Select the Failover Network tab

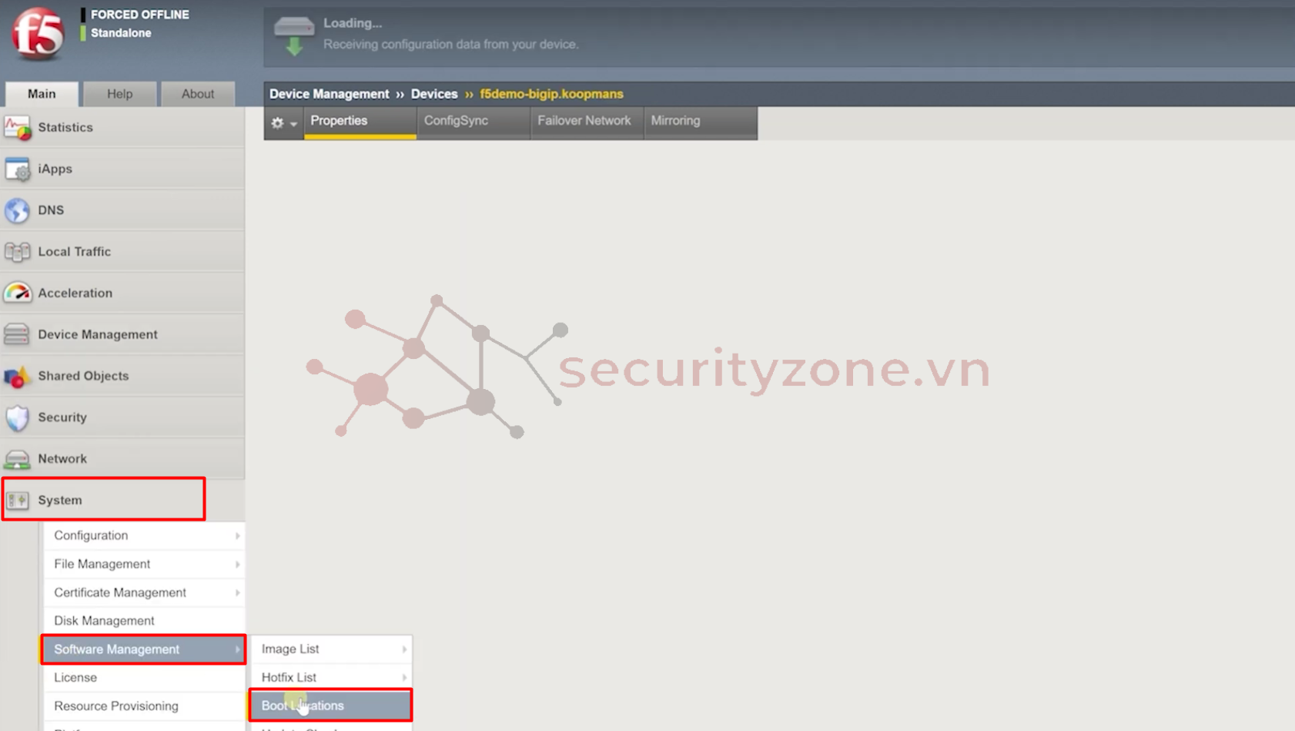click(586, 122)
